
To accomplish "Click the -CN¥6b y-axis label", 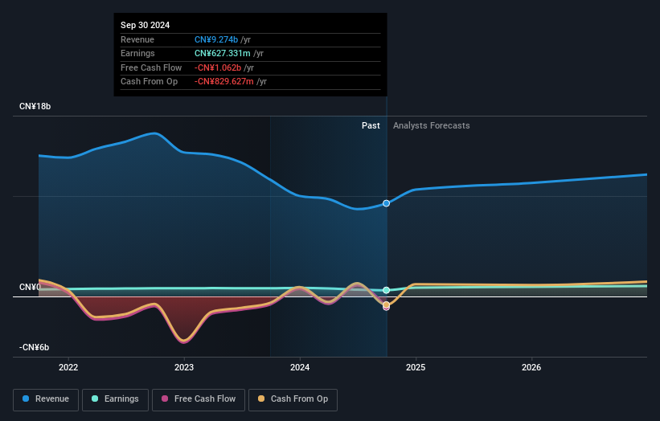I will tap(34, 347).
